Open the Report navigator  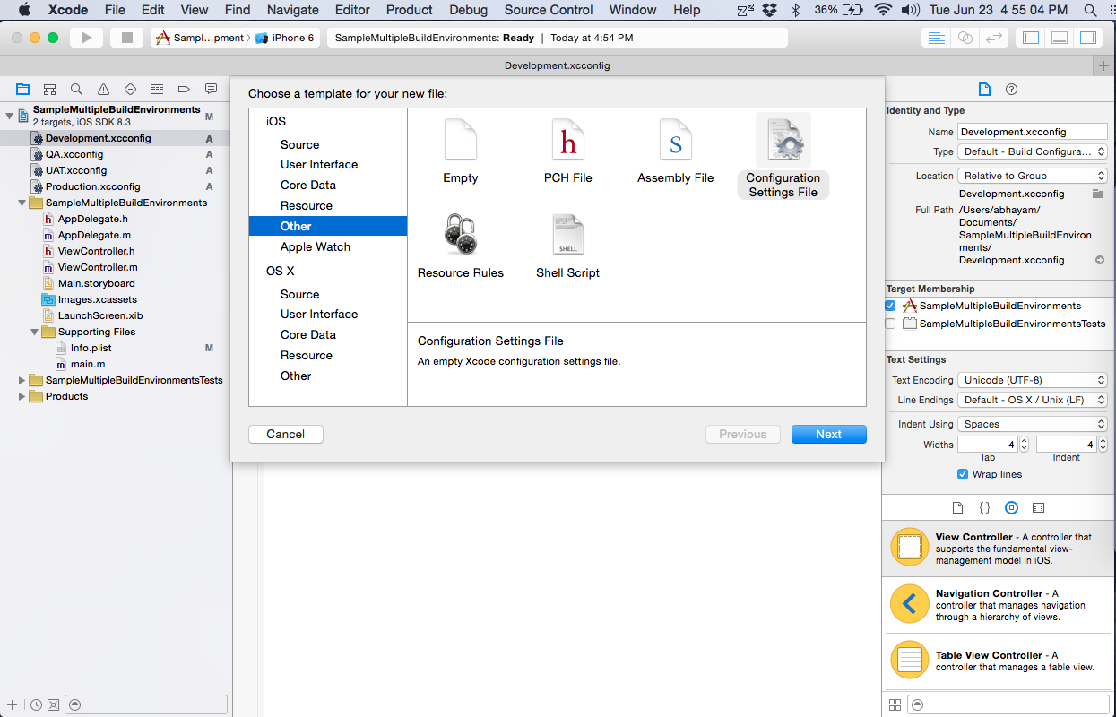click(x=212, y=89)
